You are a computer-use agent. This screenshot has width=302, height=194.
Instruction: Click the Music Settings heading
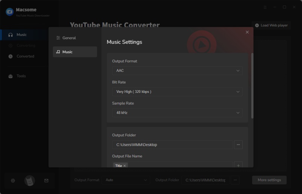pyautogui.click(x=125, y=42)
